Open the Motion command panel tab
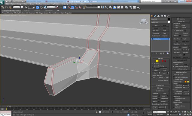Screen dimensions: 192x116 pyautogui.click(x=162, y=16)
